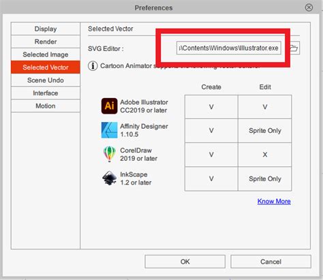The image size is (323, 280).
Task: Open the Selected Image tab
Action: (46, 55)
